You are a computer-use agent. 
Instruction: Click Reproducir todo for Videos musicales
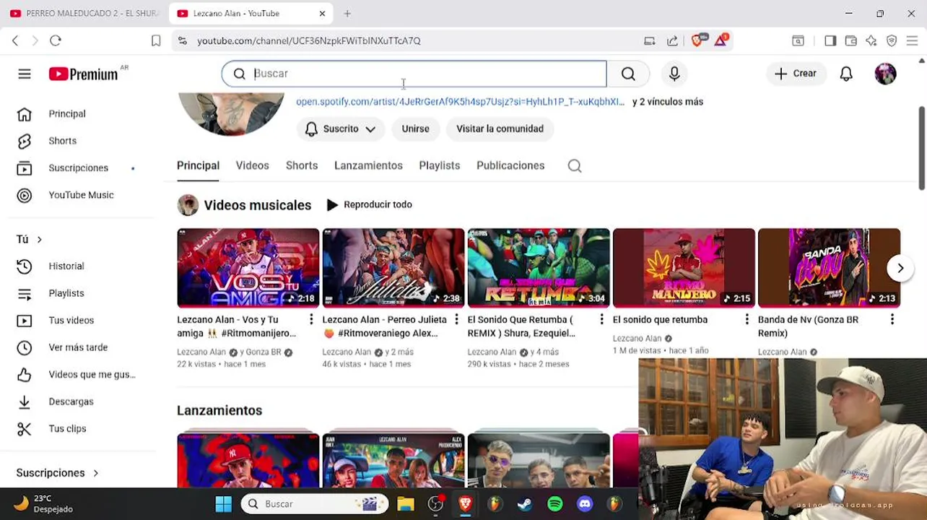(x=370, y=205)
